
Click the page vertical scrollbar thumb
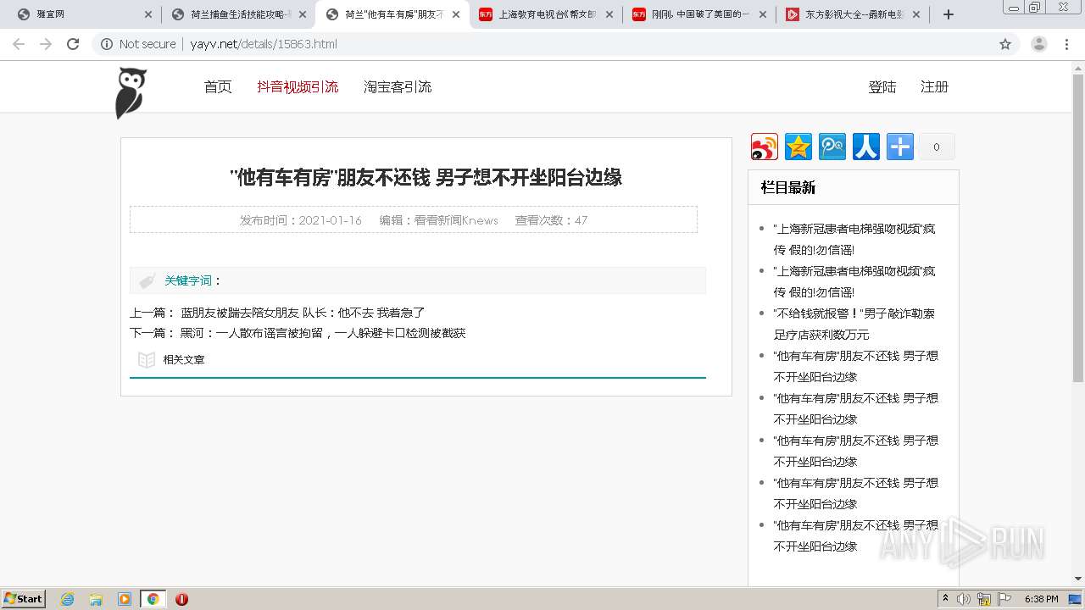tap(1078, 227)
